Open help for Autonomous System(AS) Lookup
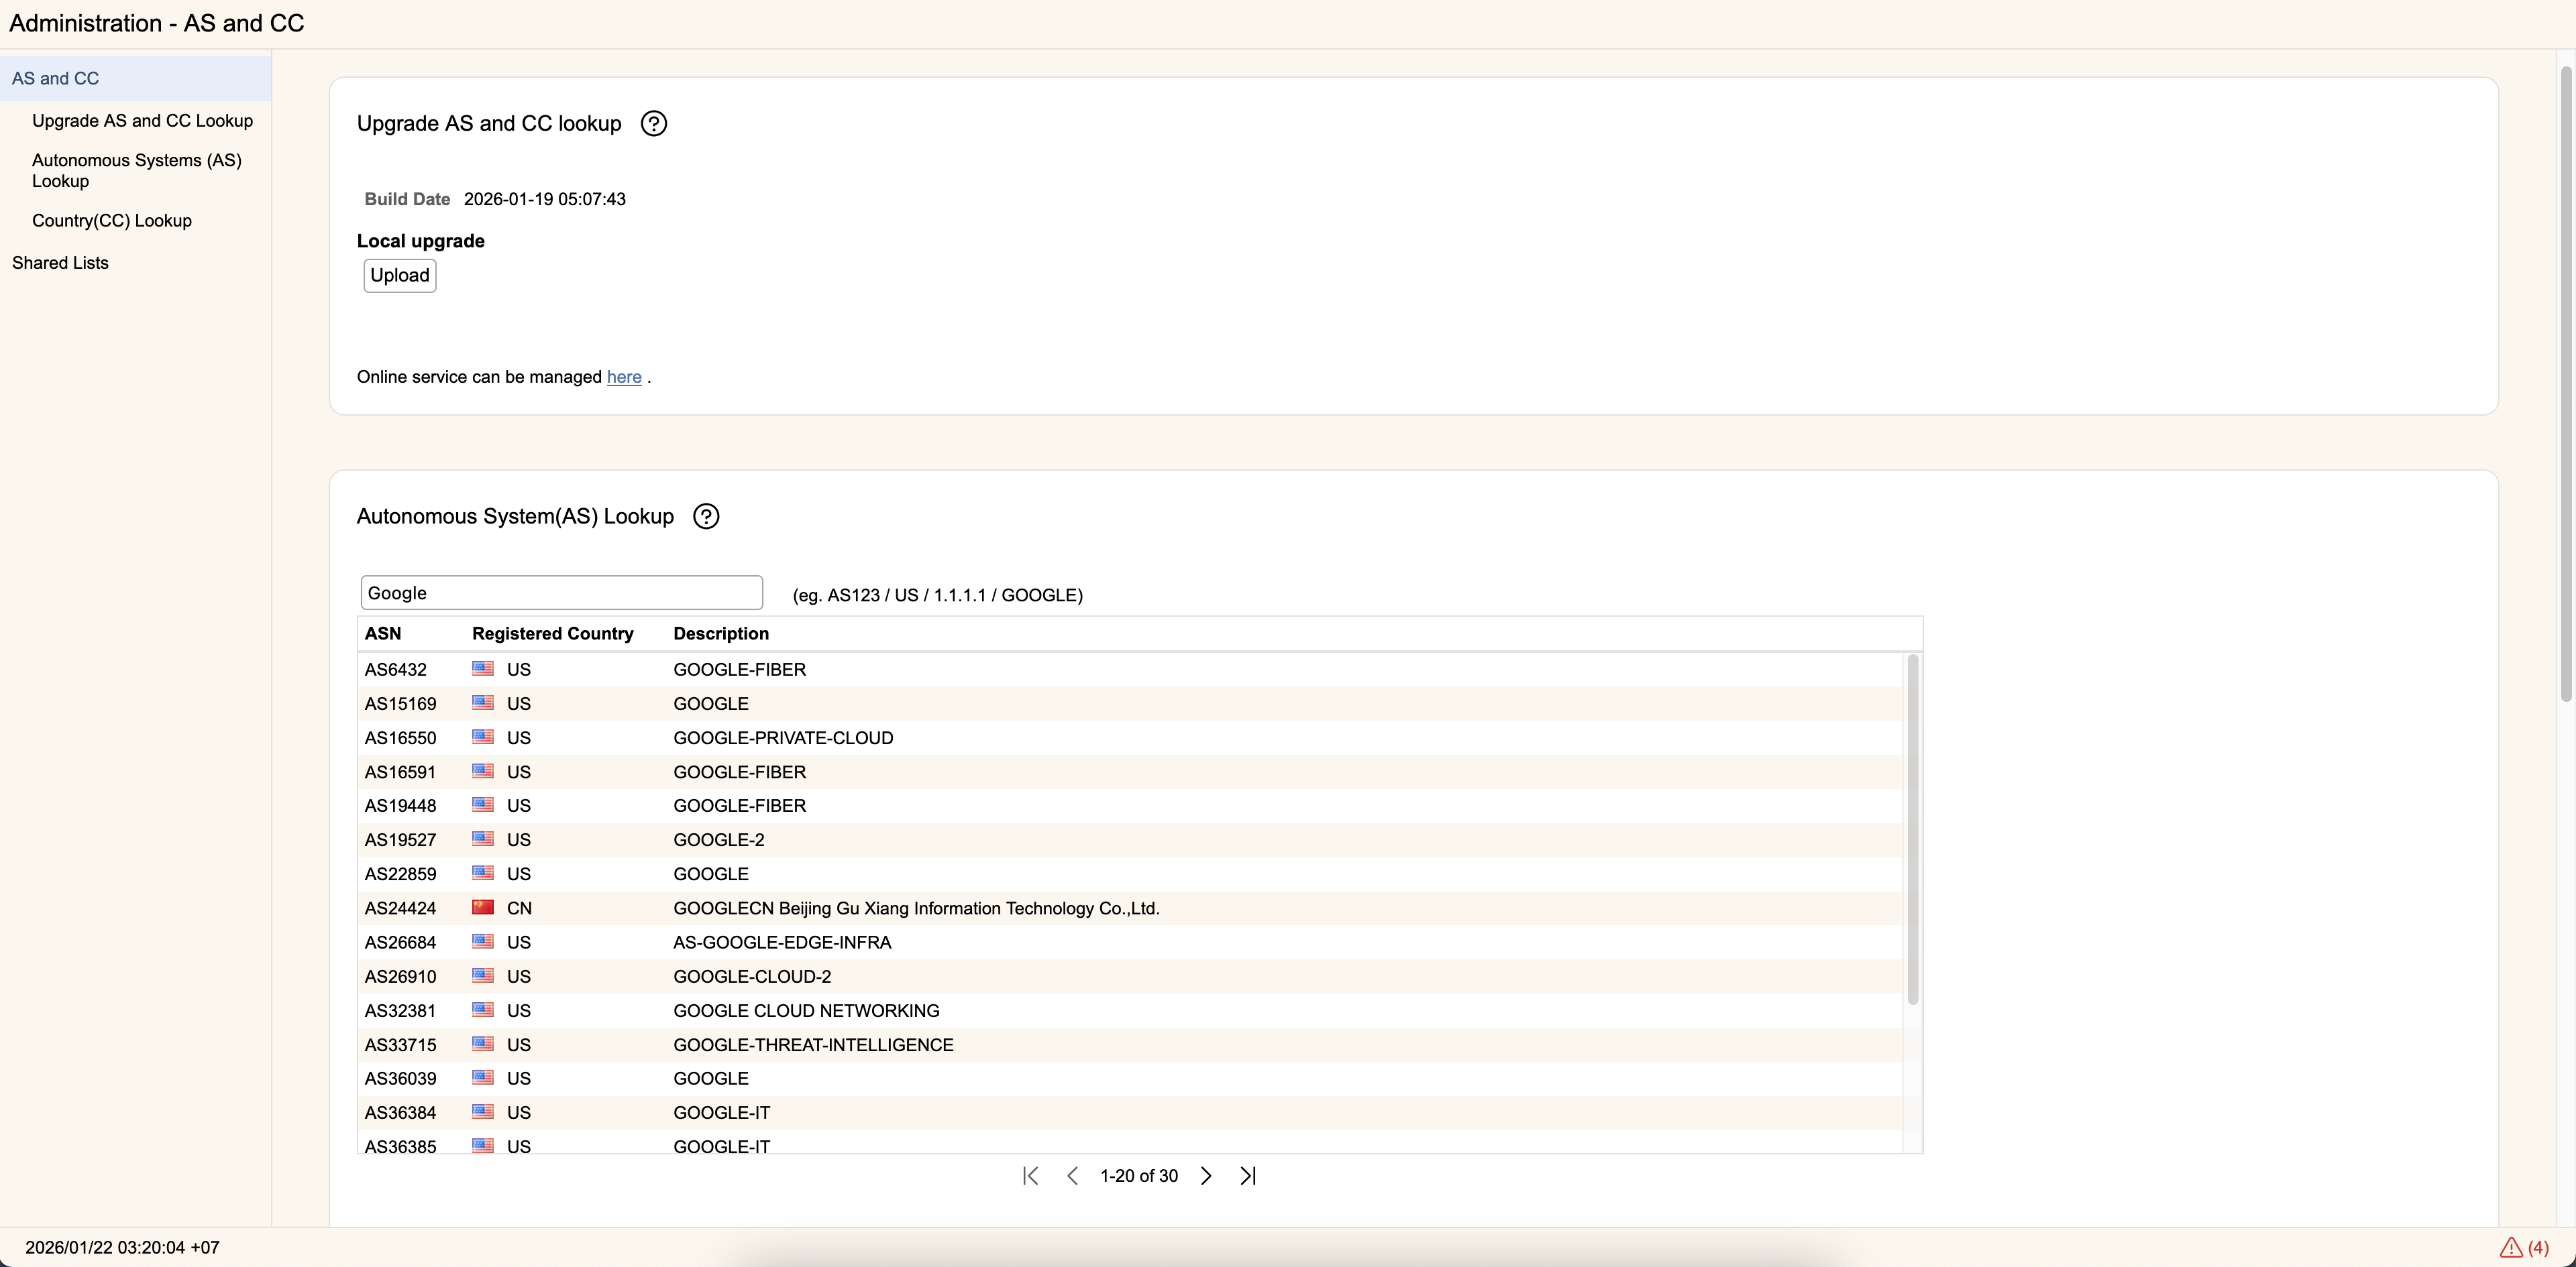 706,517
